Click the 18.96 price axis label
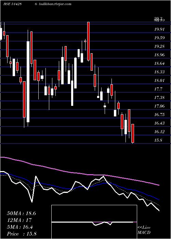Screen dimensions: 171x239 point(159,55)
